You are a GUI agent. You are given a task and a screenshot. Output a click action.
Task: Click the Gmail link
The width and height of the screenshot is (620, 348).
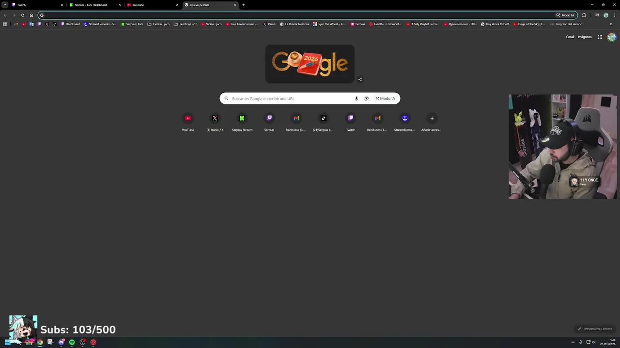coord(570,37)
